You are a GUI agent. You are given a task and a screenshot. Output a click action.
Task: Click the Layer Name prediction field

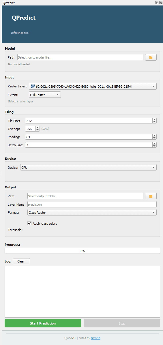pos(92,204)
